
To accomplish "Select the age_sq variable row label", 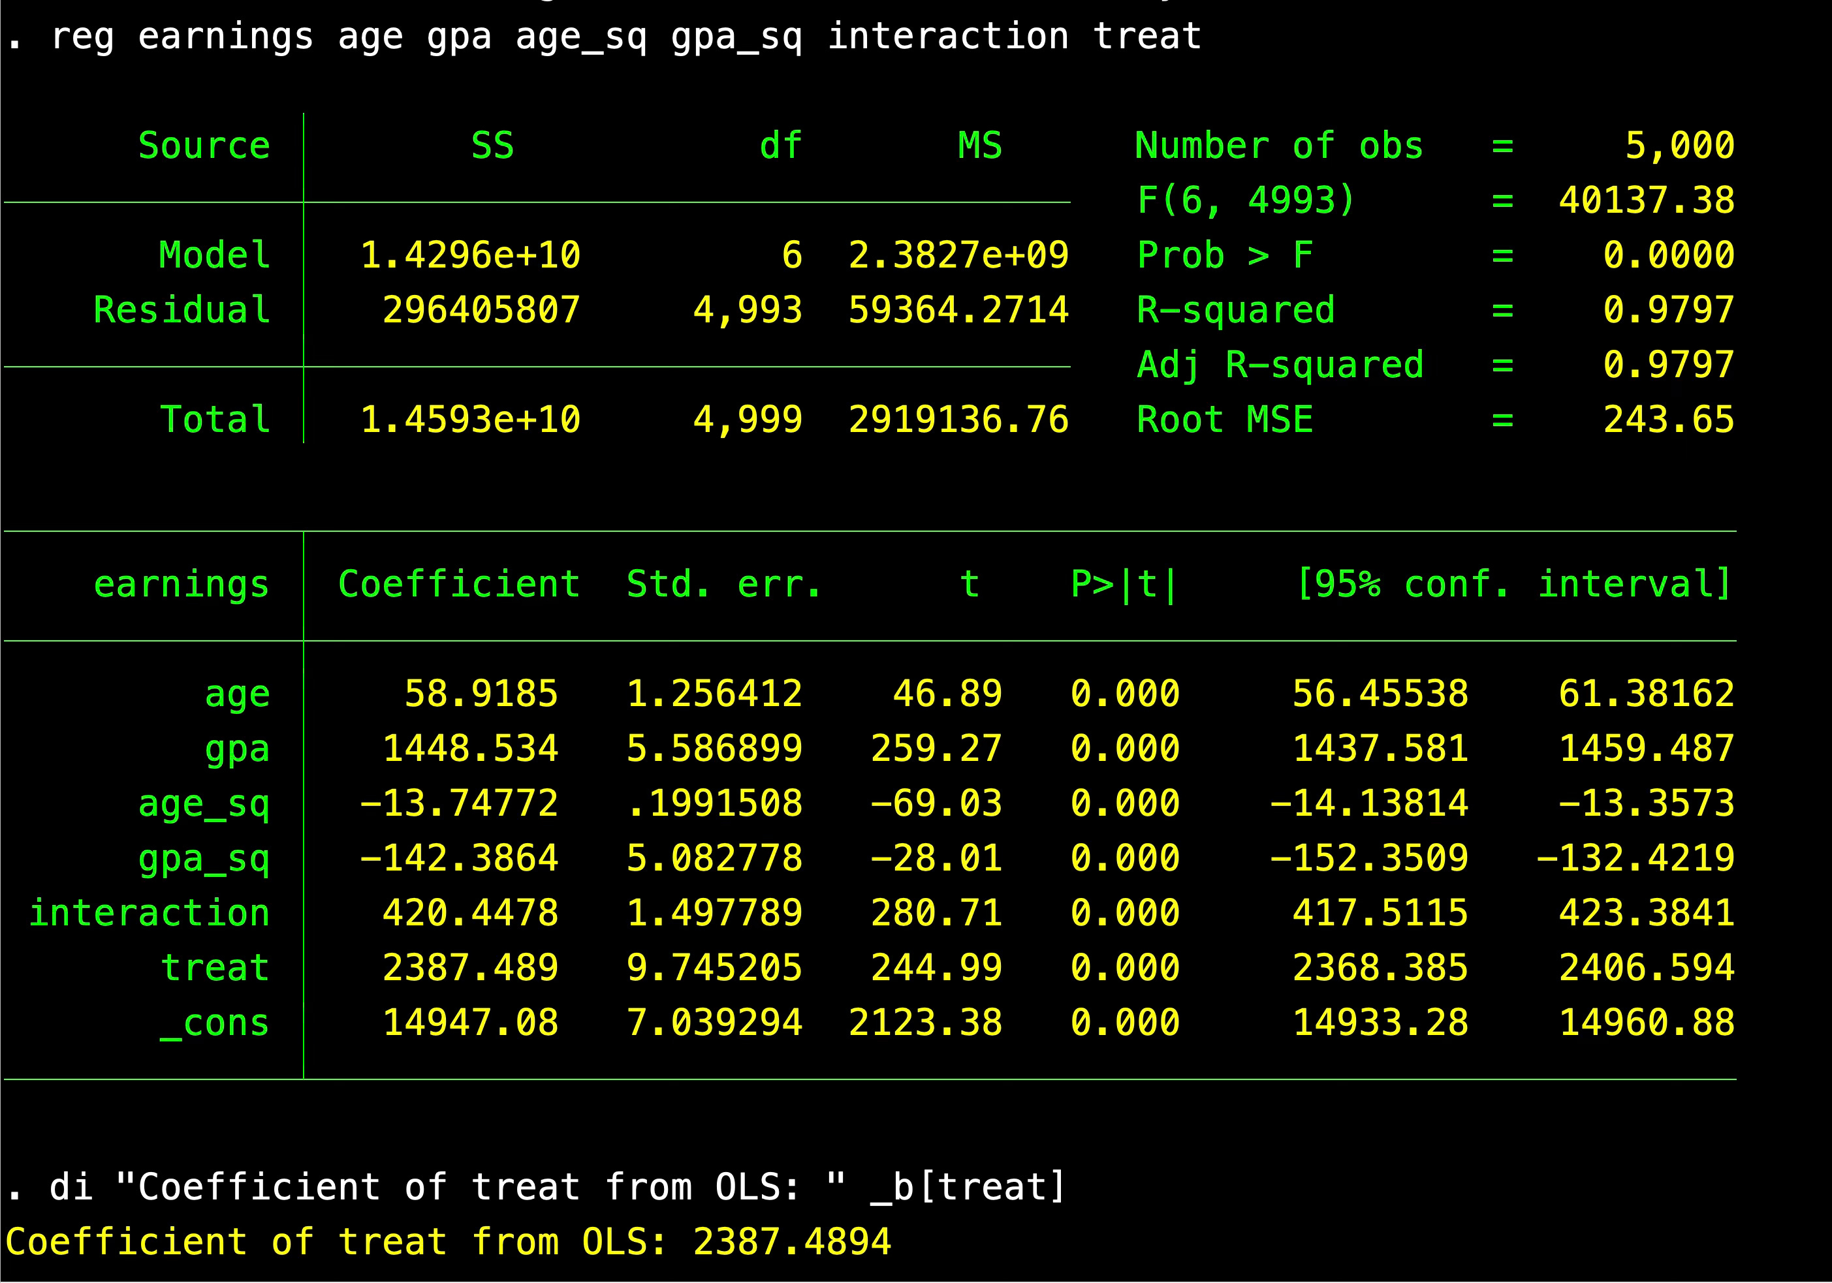I will [x=204, y=804].
